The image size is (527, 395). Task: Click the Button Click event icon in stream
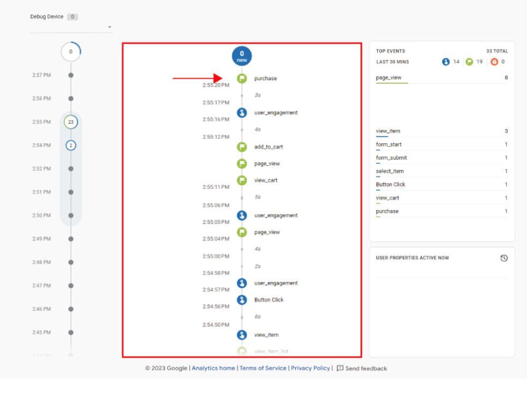click(x=241, y=300)
